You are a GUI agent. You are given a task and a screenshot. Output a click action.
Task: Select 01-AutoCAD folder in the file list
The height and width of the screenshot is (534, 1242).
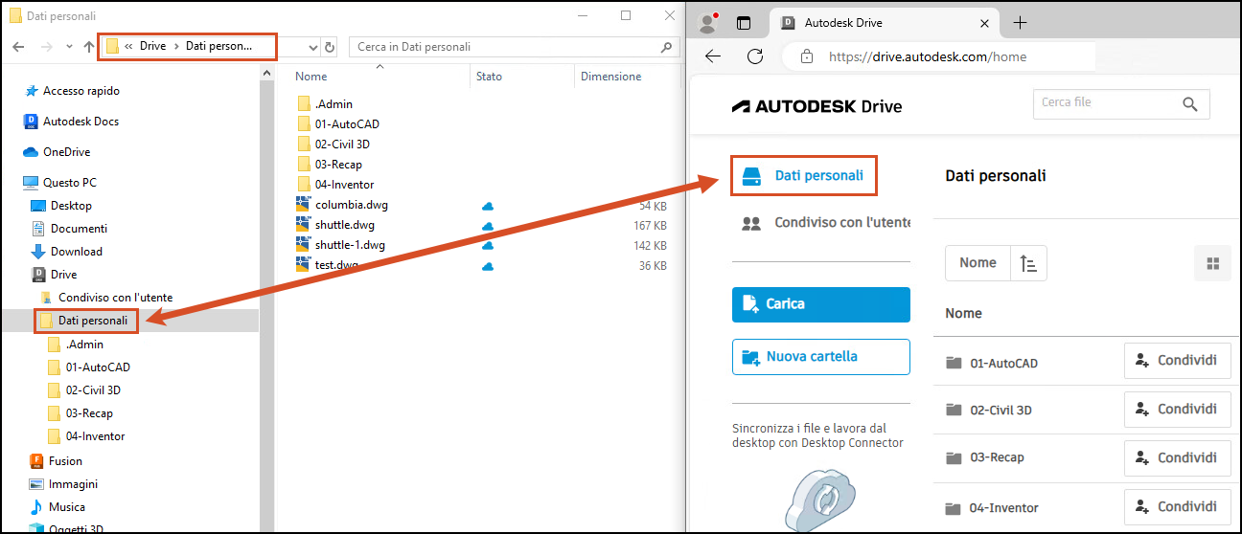347,124
